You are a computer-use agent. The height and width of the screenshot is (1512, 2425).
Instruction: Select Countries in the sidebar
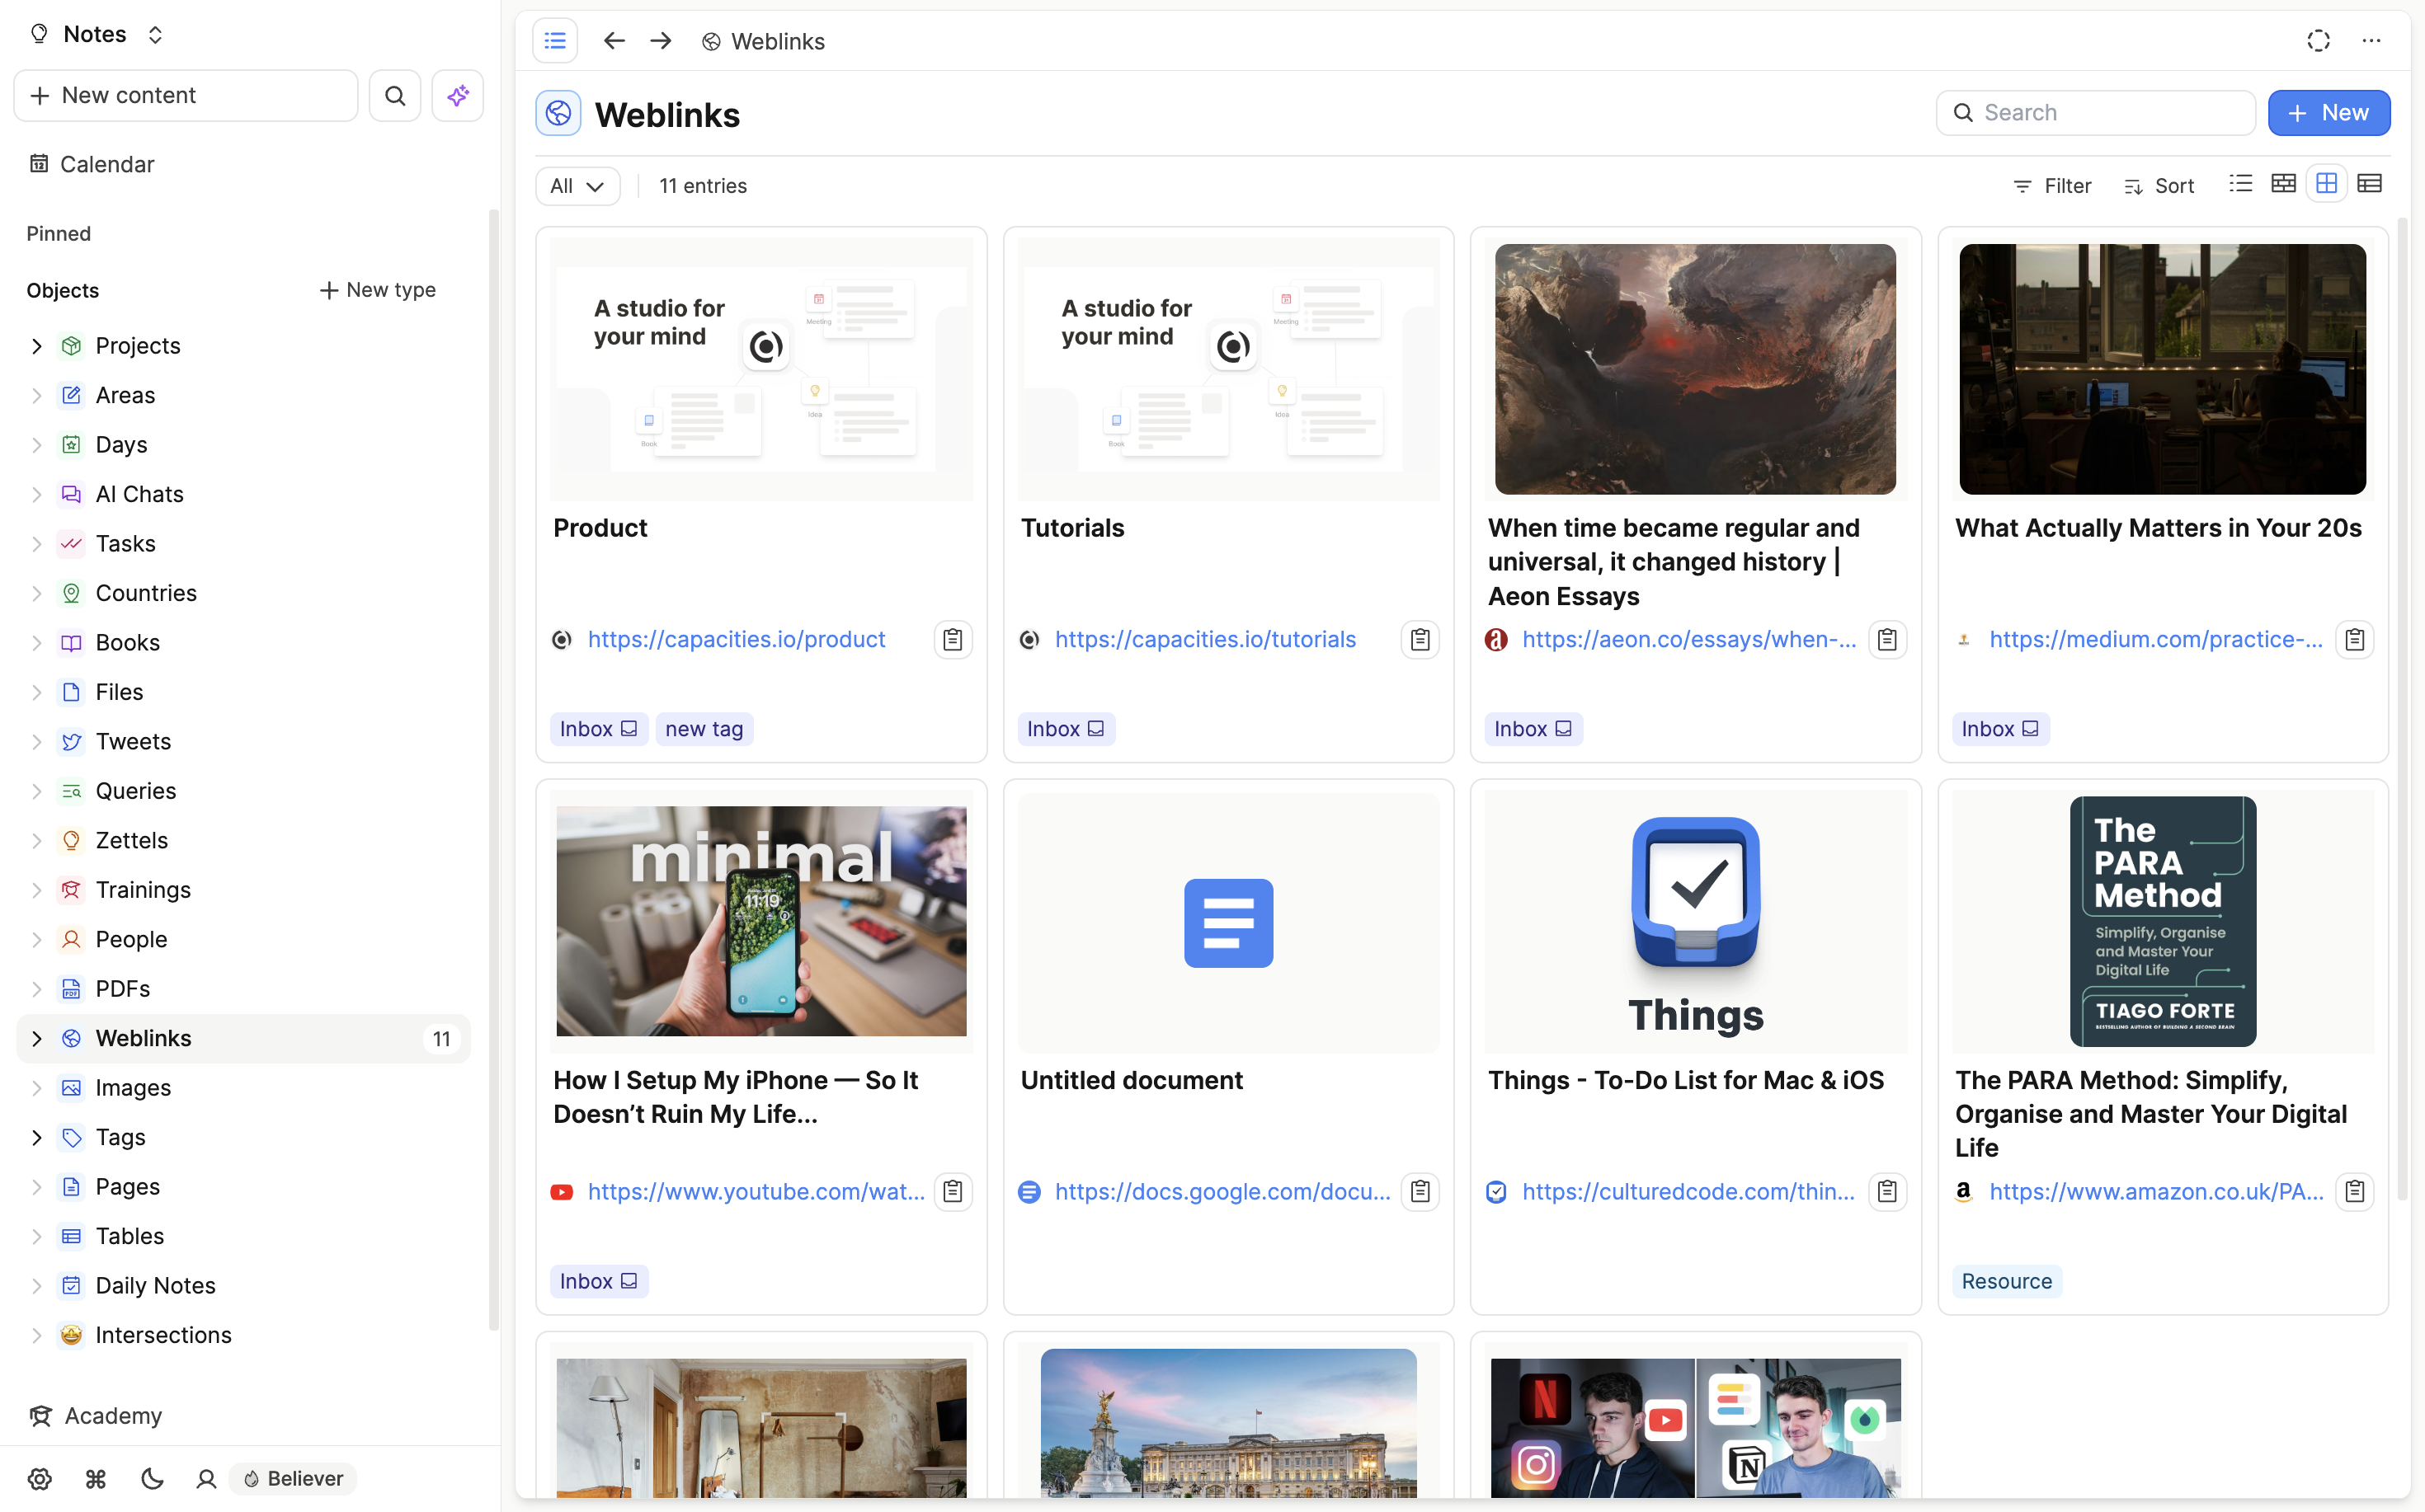(x=146, y=593)
